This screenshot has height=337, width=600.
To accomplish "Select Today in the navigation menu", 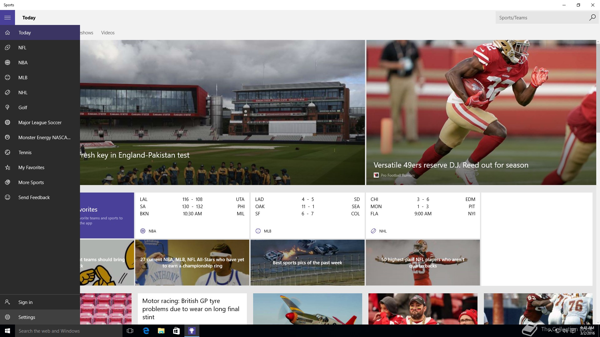I will 25,32.
